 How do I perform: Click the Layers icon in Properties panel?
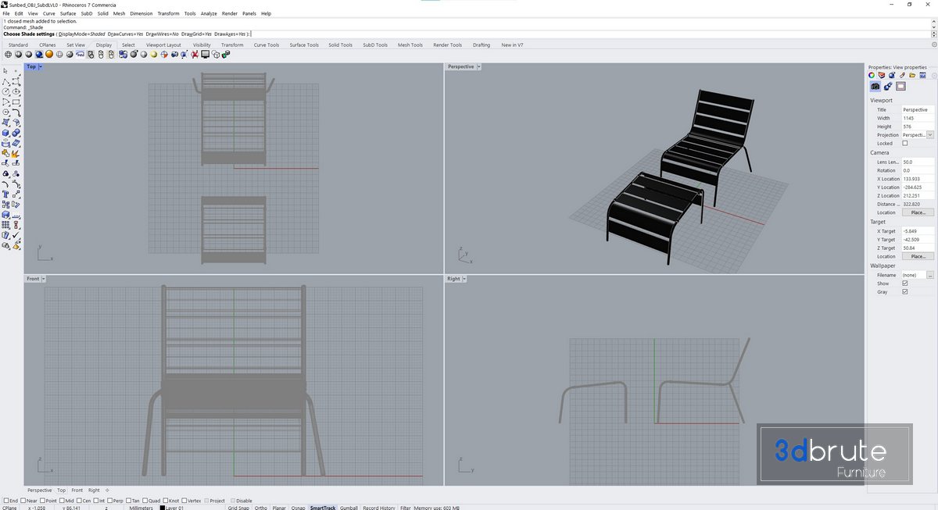coord(883,76)
